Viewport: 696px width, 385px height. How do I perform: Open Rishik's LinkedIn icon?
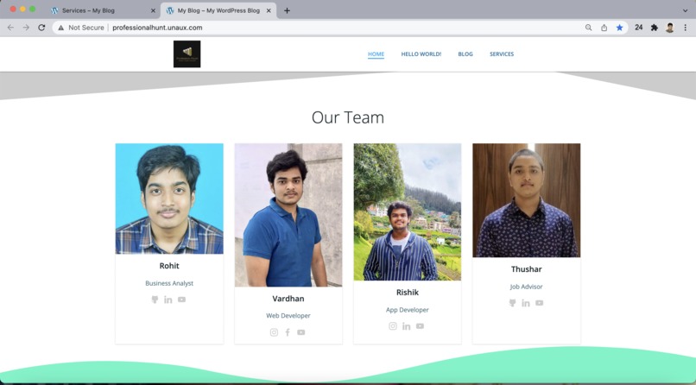[x=406, y=326]
